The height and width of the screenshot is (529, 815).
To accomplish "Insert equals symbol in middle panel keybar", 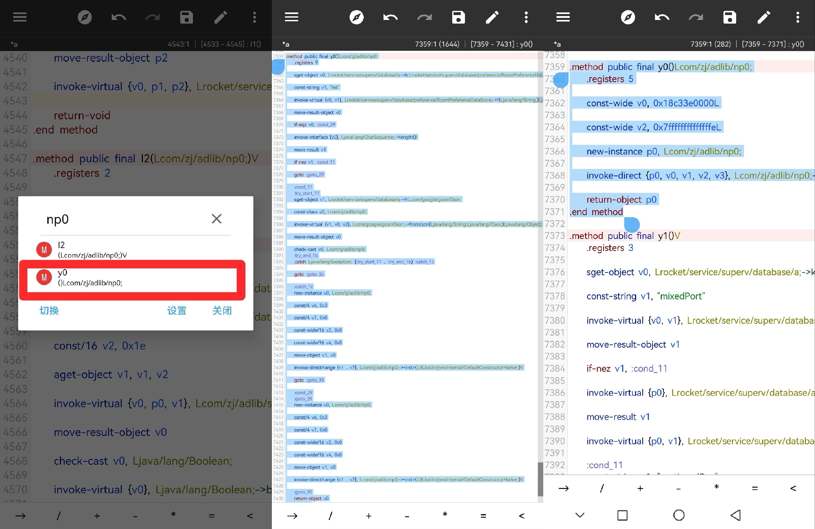I will 483,516.
